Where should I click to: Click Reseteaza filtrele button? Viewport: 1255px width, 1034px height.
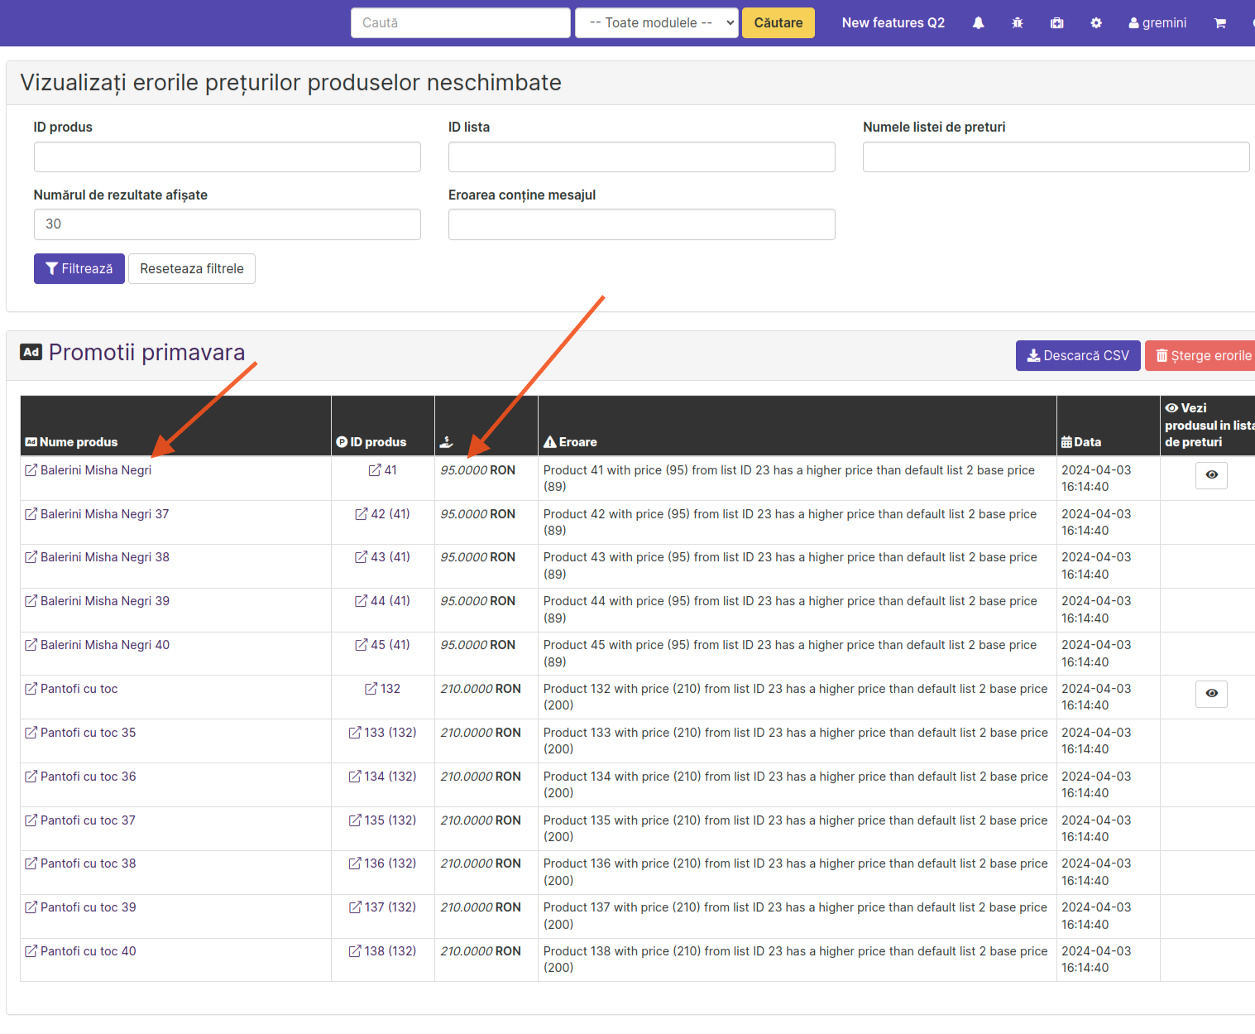(x=192, y=269)
